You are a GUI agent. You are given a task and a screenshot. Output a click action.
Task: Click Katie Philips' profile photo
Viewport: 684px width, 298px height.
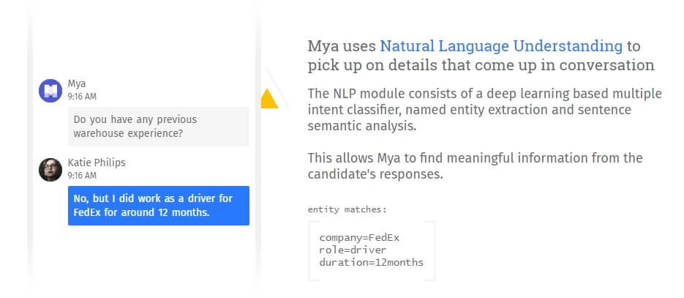click(50, 170)
